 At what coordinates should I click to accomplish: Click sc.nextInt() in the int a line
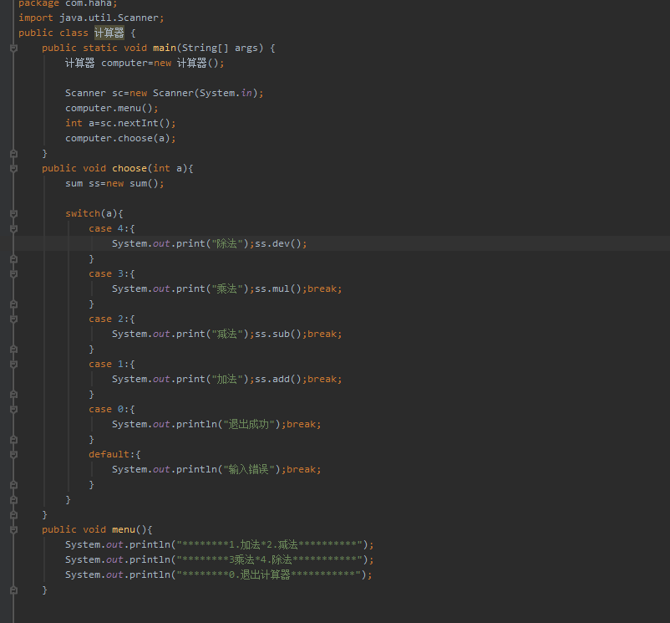pyautogui.click(x=135, y=123)
